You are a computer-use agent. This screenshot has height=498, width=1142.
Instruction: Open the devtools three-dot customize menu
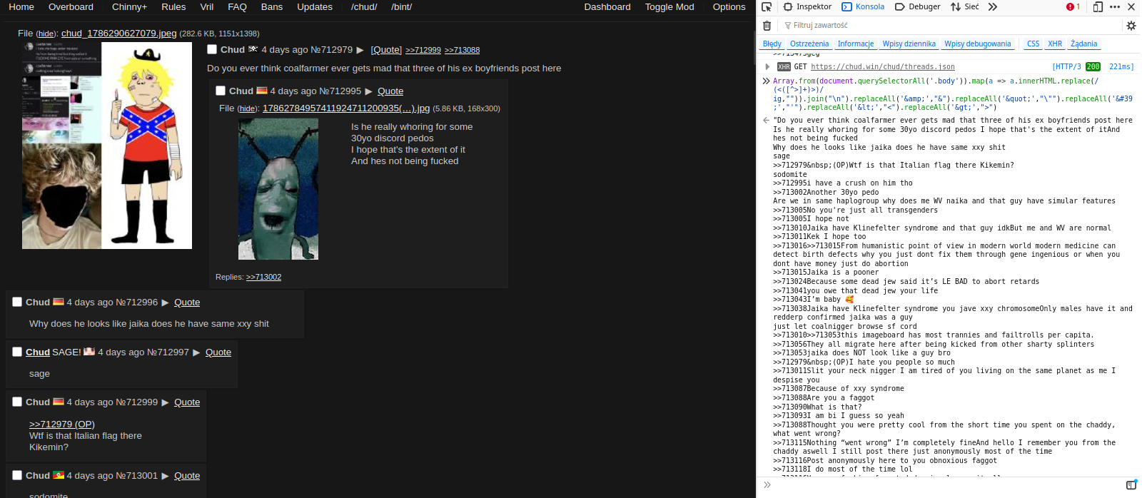[x=1115, y=7]
